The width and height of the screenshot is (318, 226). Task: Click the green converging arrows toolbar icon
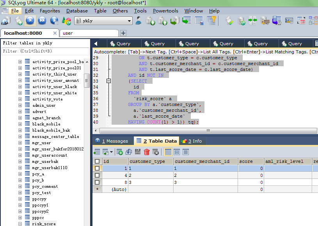[253, 20]
